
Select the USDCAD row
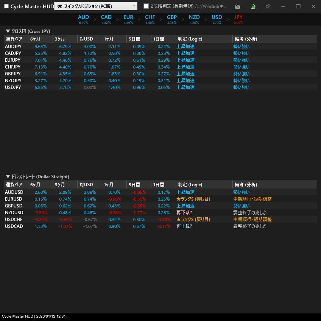(x=14, y=226)
